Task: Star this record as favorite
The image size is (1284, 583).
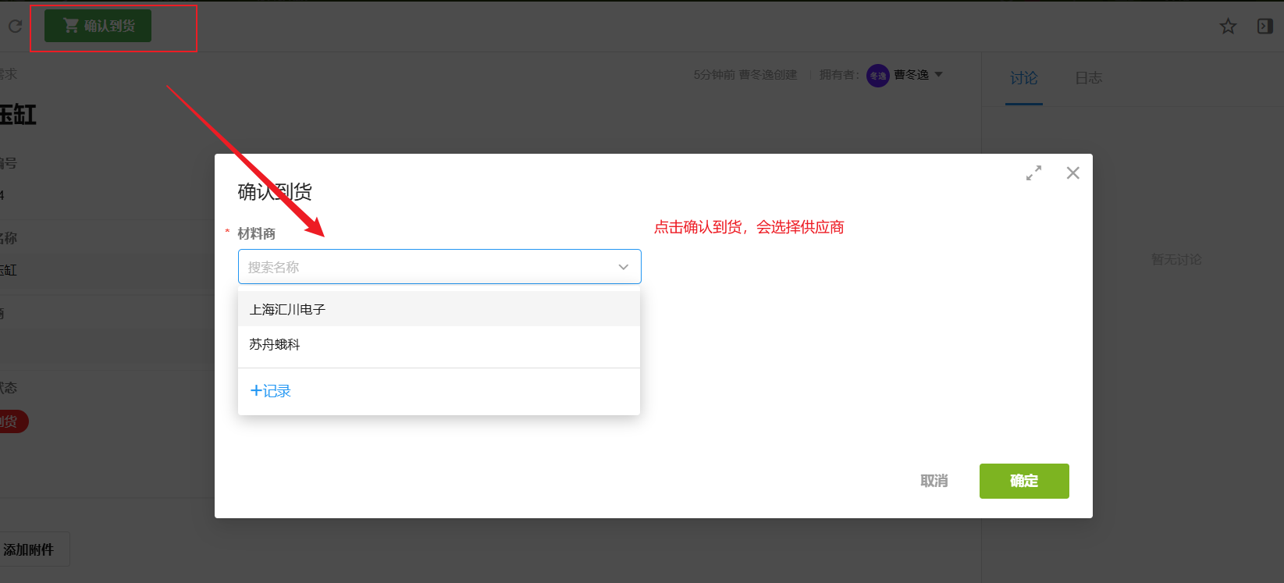Action: 1228,27
